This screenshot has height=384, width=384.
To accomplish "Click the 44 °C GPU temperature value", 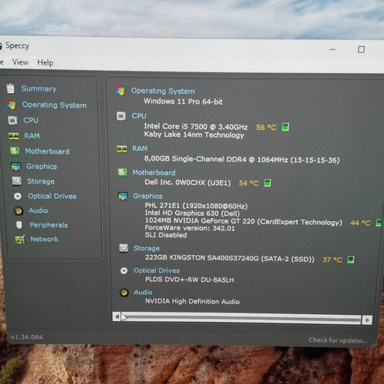I will tap(360, 223).
